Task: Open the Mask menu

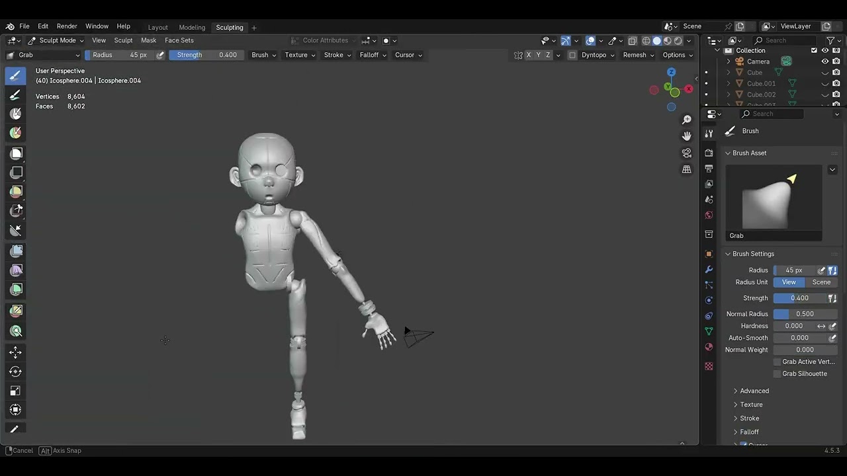Action: (148, 40)
